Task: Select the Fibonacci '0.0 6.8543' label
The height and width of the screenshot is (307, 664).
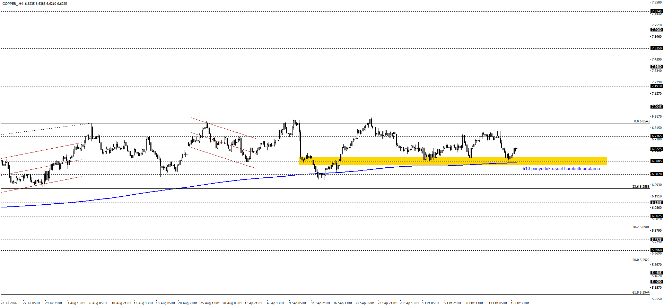Action: [x=642, y=121]
